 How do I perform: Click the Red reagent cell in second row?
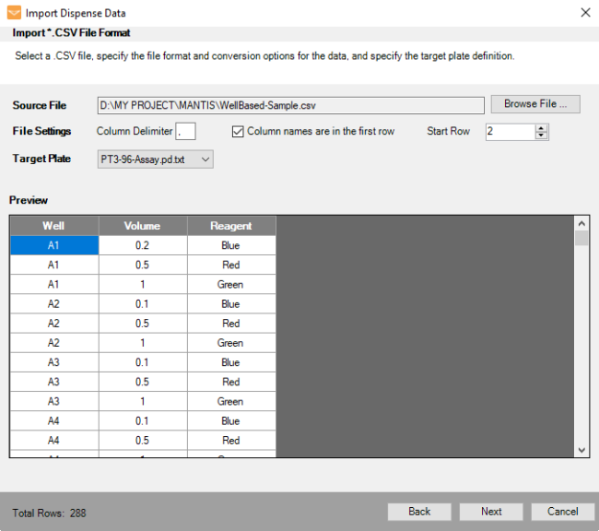click(231, 265)
